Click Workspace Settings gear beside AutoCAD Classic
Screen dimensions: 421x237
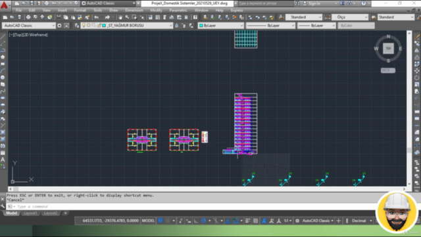pyautogui.click(x=59, y=26)
